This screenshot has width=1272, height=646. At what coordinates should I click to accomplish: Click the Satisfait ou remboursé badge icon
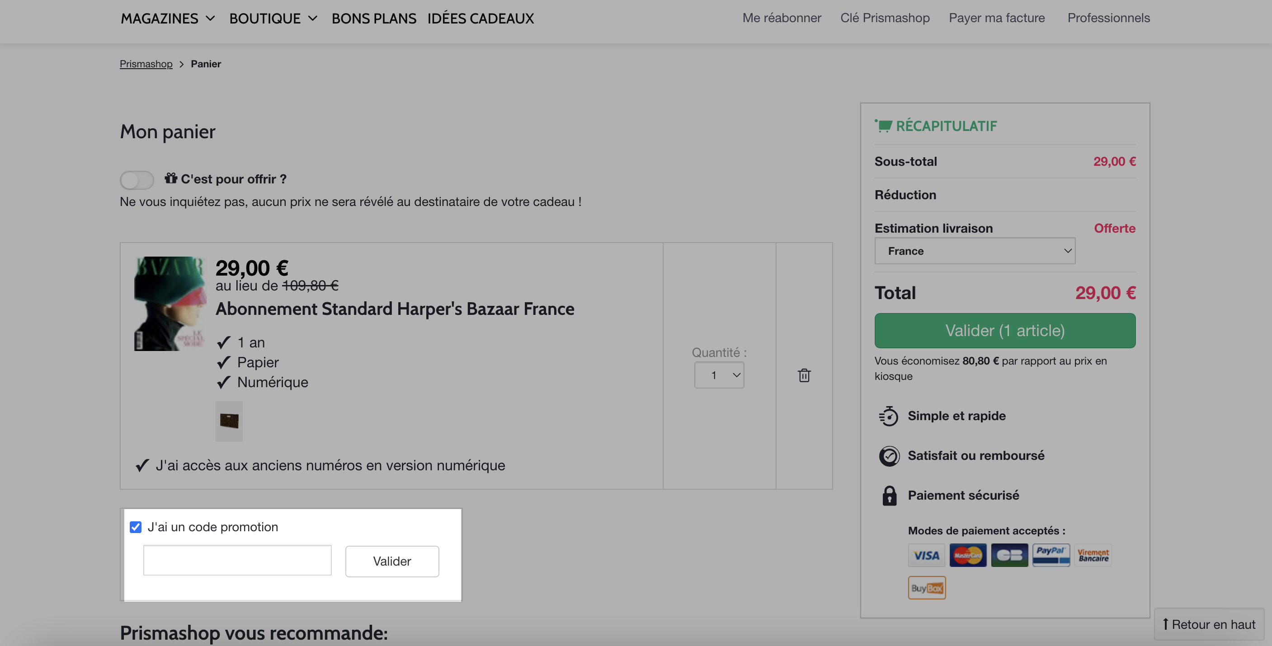(x=889, y=456)
